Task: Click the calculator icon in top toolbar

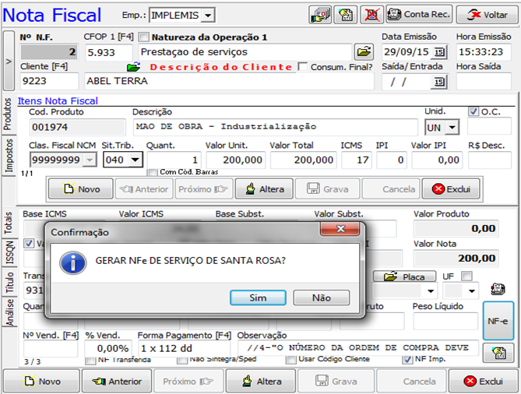Action: [x=347, y=15]
